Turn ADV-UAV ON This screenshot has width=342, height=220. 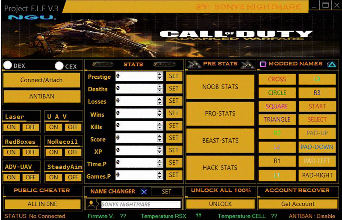pos(12,177)
